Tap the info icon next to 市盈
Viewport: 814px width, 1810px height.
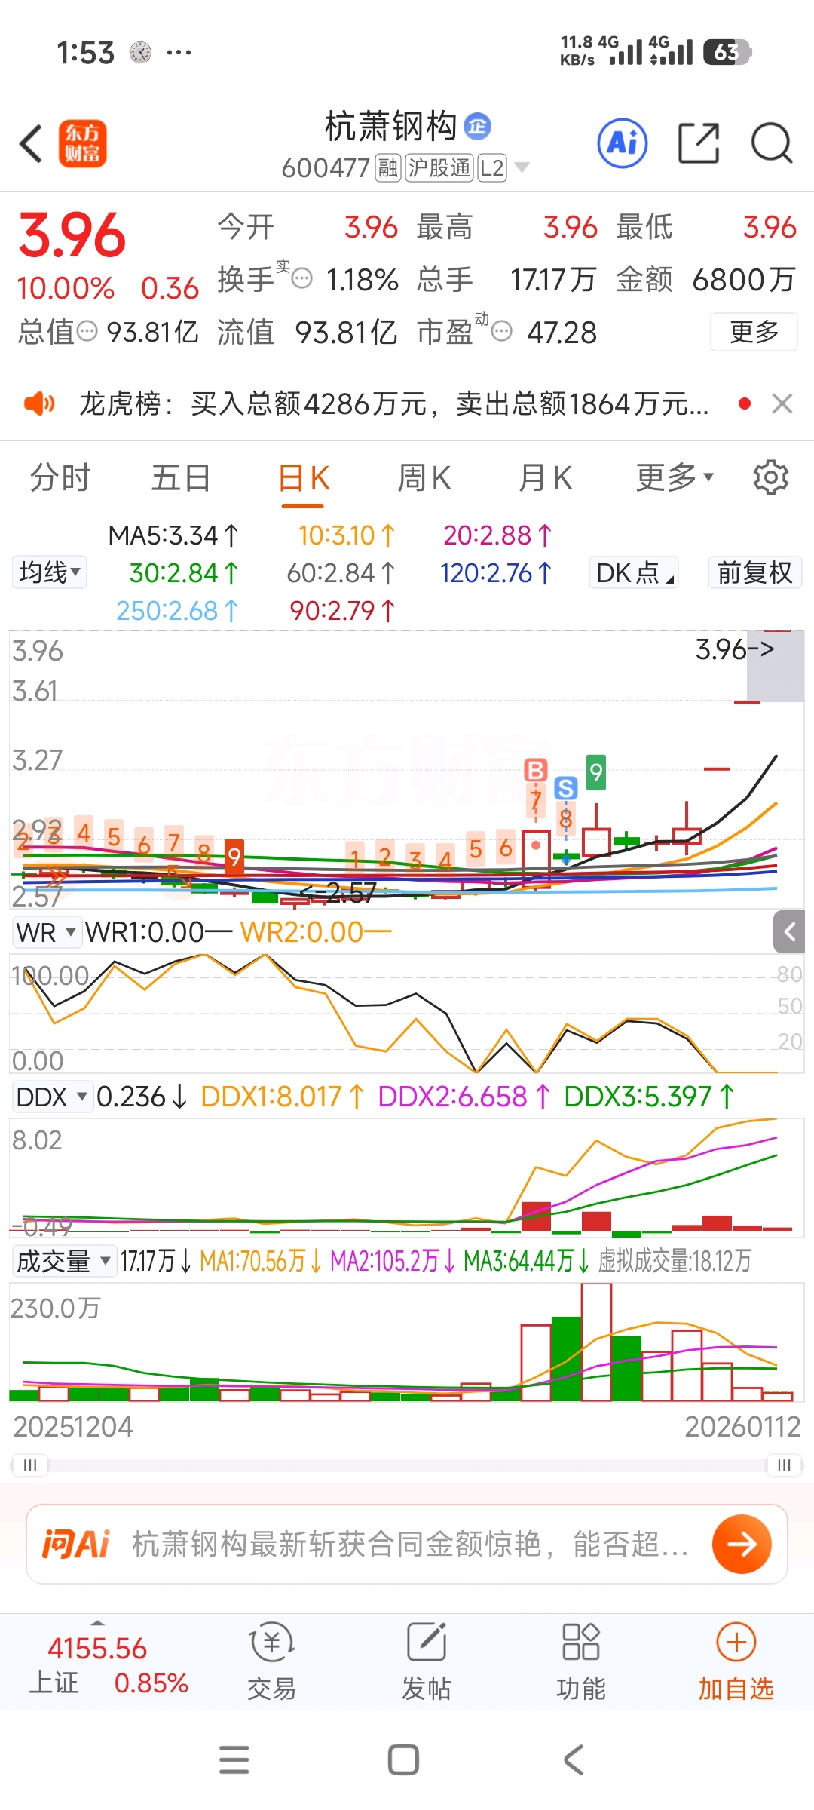[x=502, y=331]
